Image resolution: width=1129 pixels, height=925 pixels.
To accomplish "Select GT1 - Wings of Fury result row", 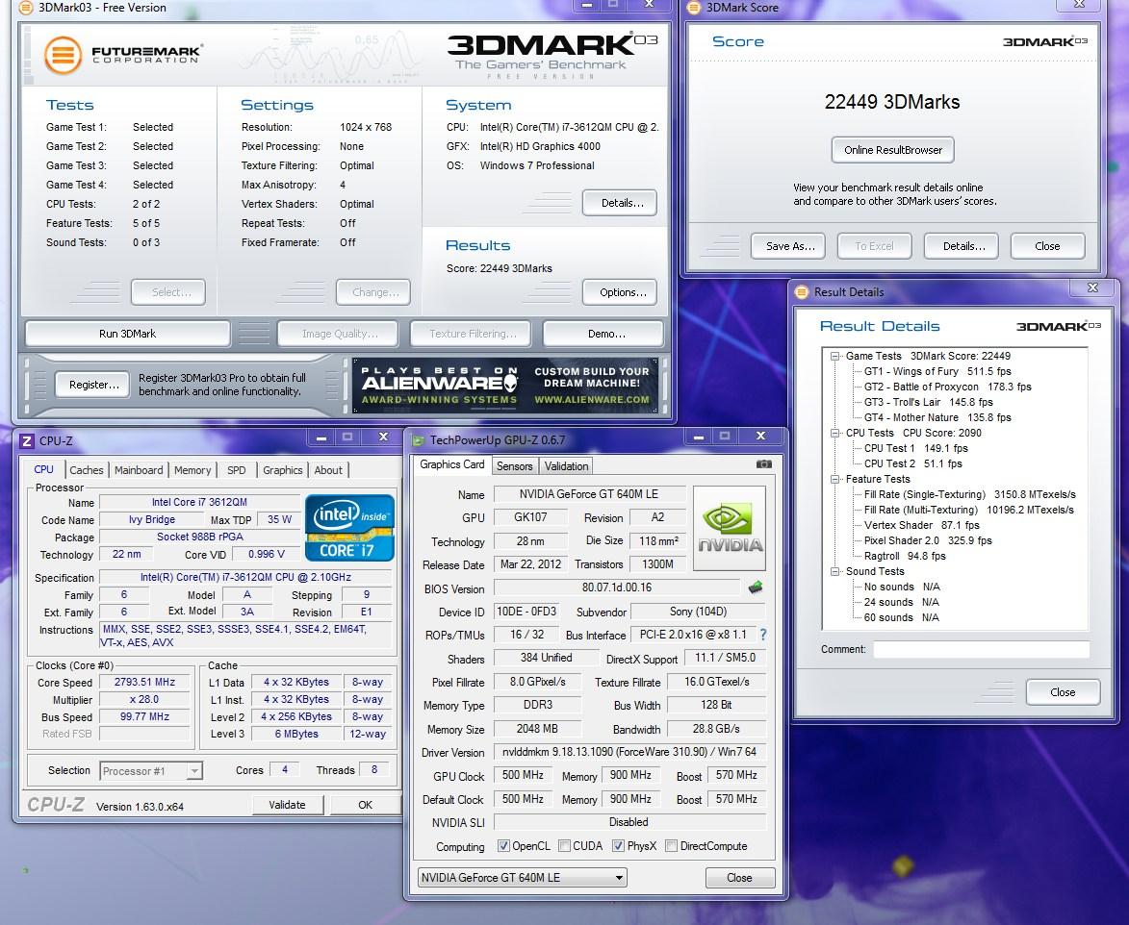I will pos(937,372).
